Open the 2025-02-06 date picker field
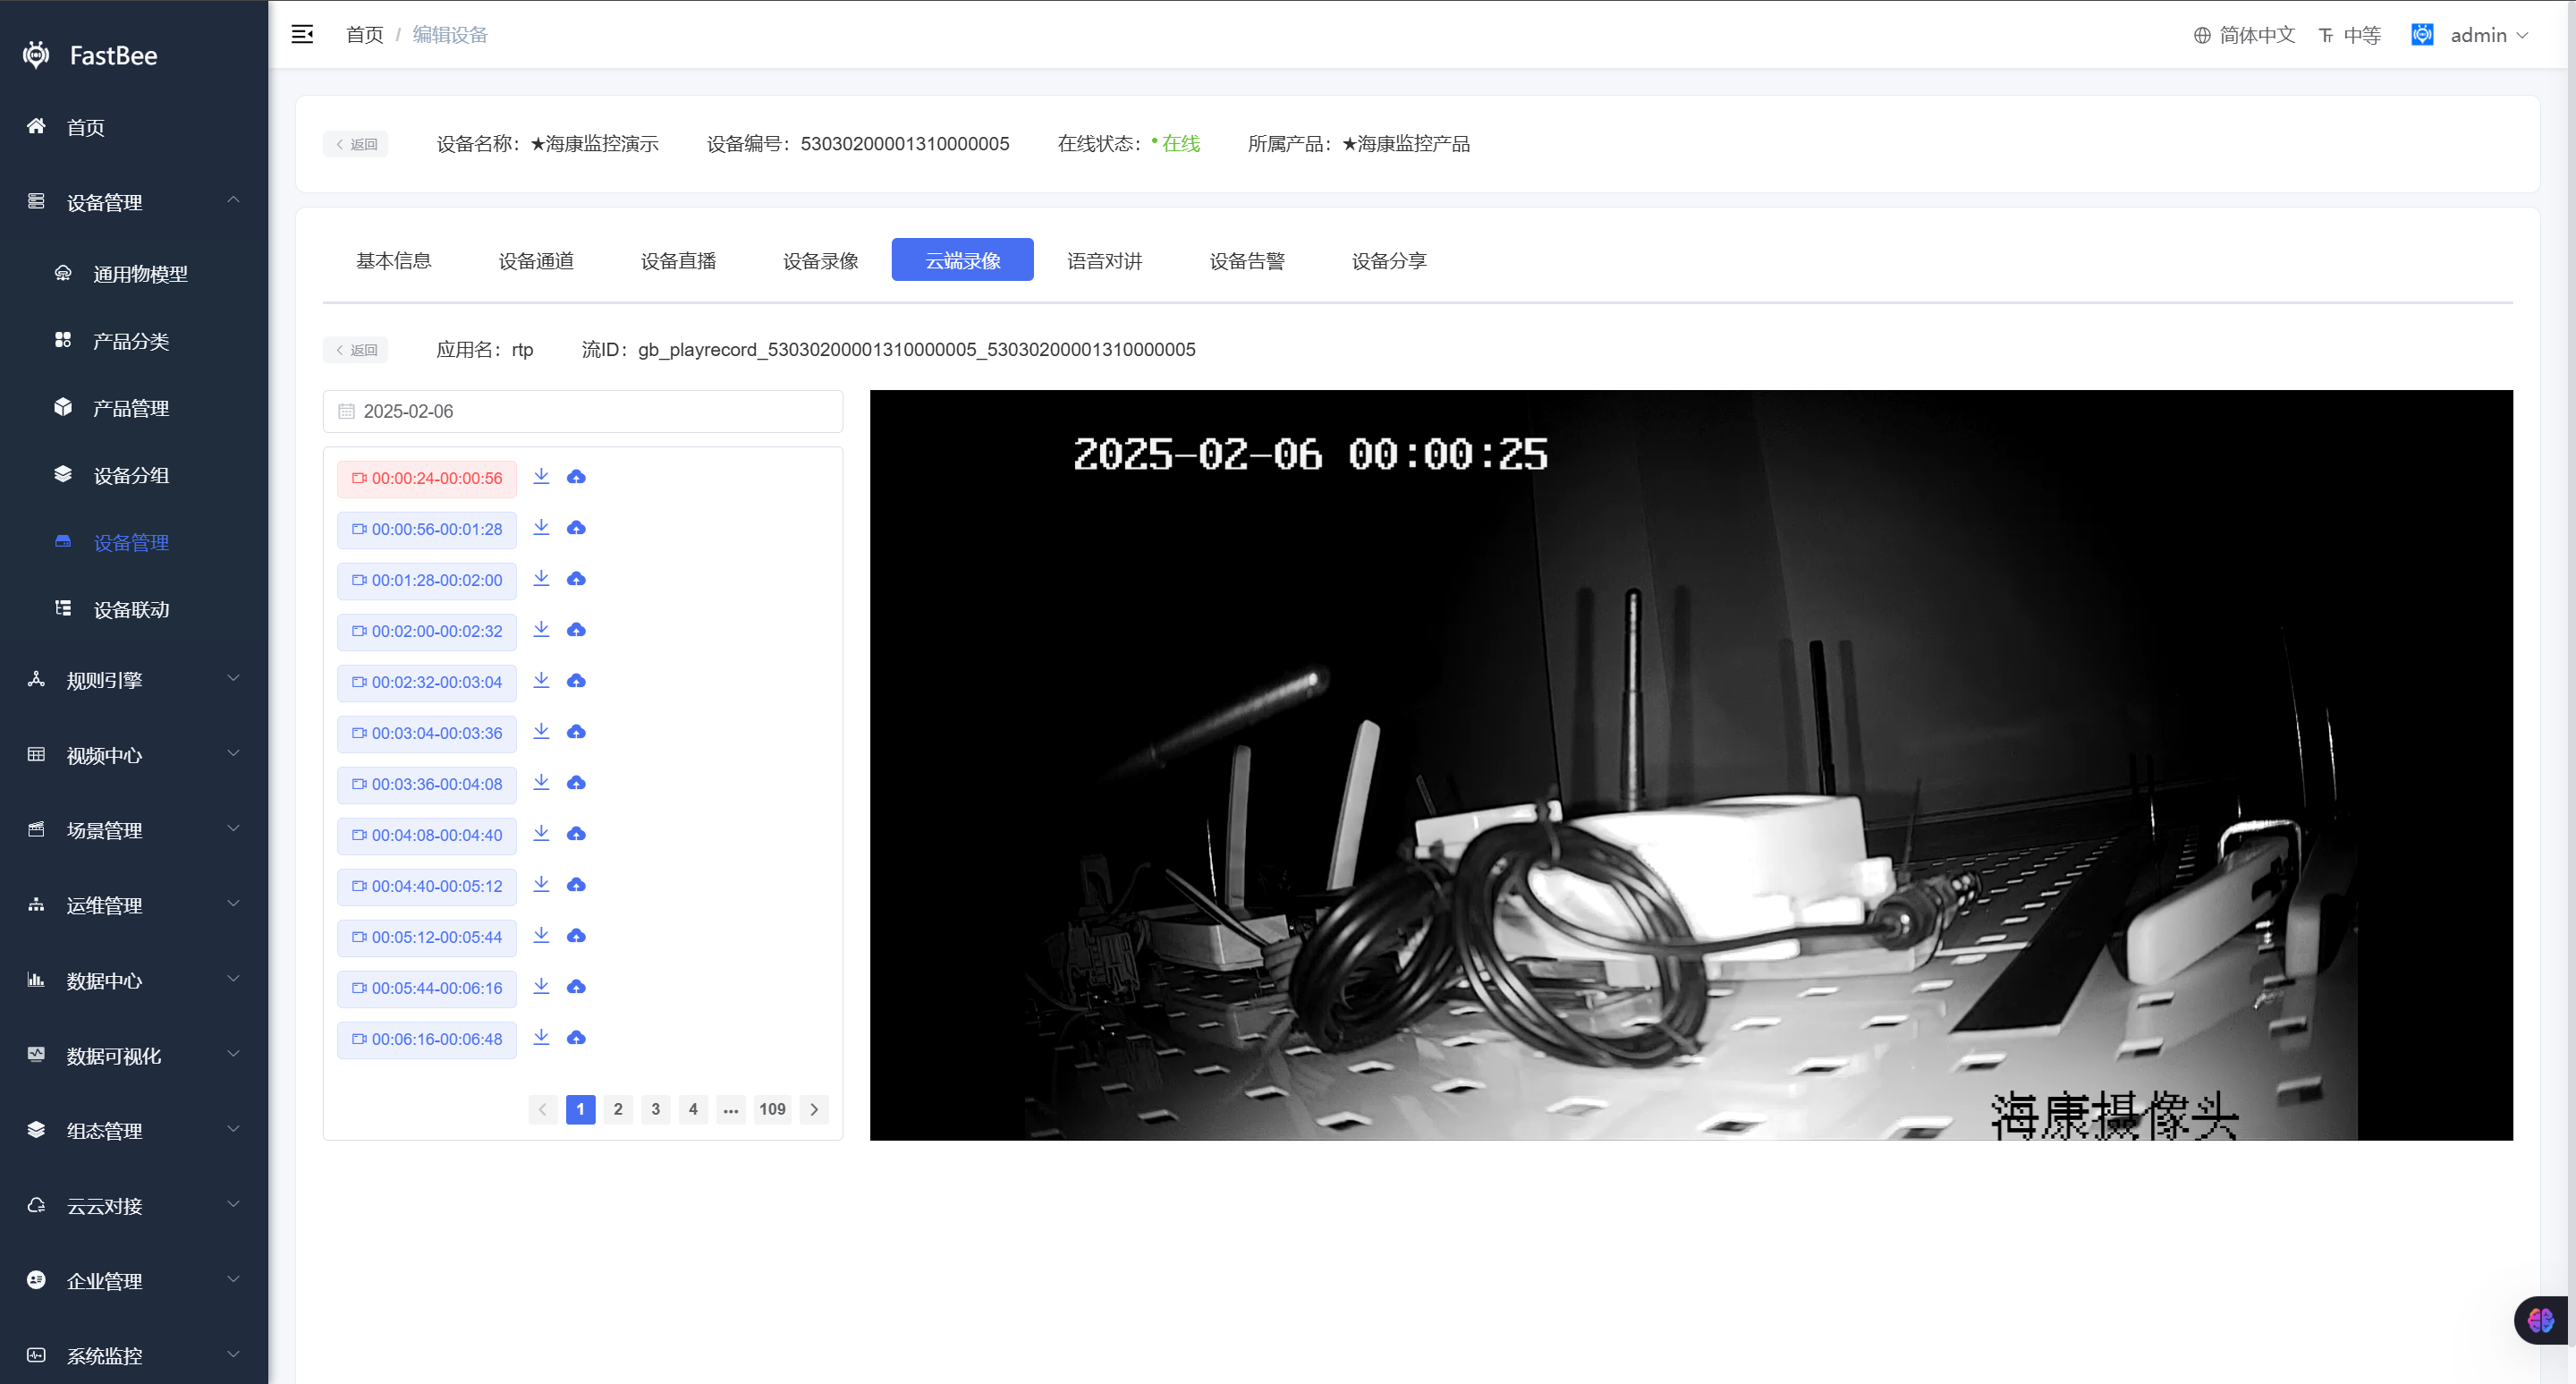 pyautogui.click(x=583, y=411)
